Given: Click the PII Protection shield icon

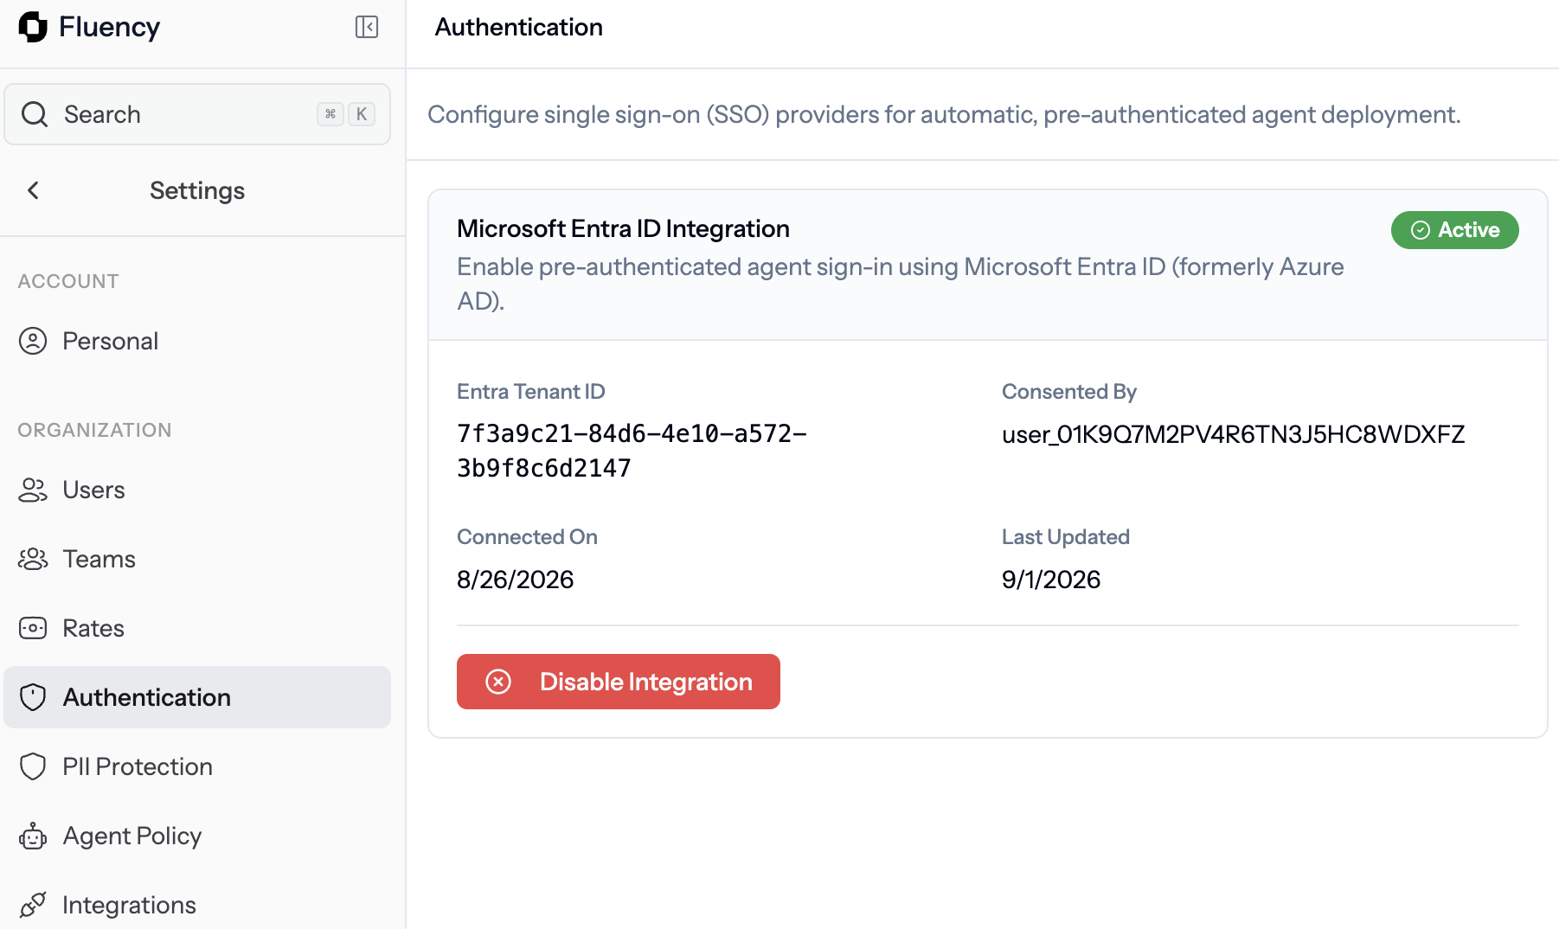Looking at the screenshot, I should pyautogui.click(x=33, y=766).
